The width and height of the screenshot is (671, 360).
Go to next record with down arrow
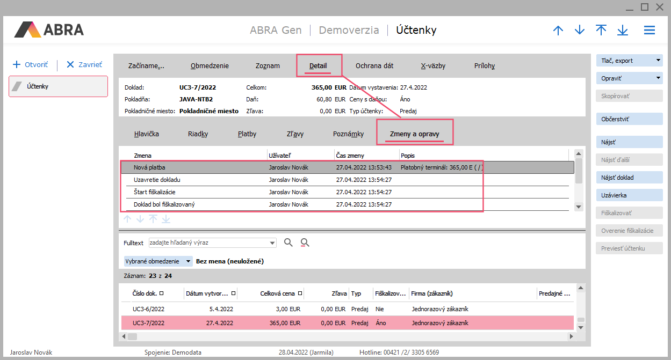579,31
